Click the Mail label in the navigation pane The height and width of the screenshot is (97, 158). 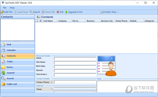pyautogui.click(x=9, y=44)
